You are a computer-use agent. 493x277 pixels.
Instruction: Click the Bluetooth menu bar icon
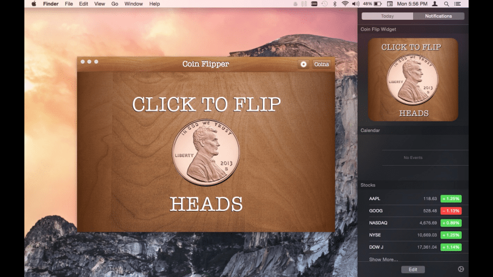click(334, 3)
